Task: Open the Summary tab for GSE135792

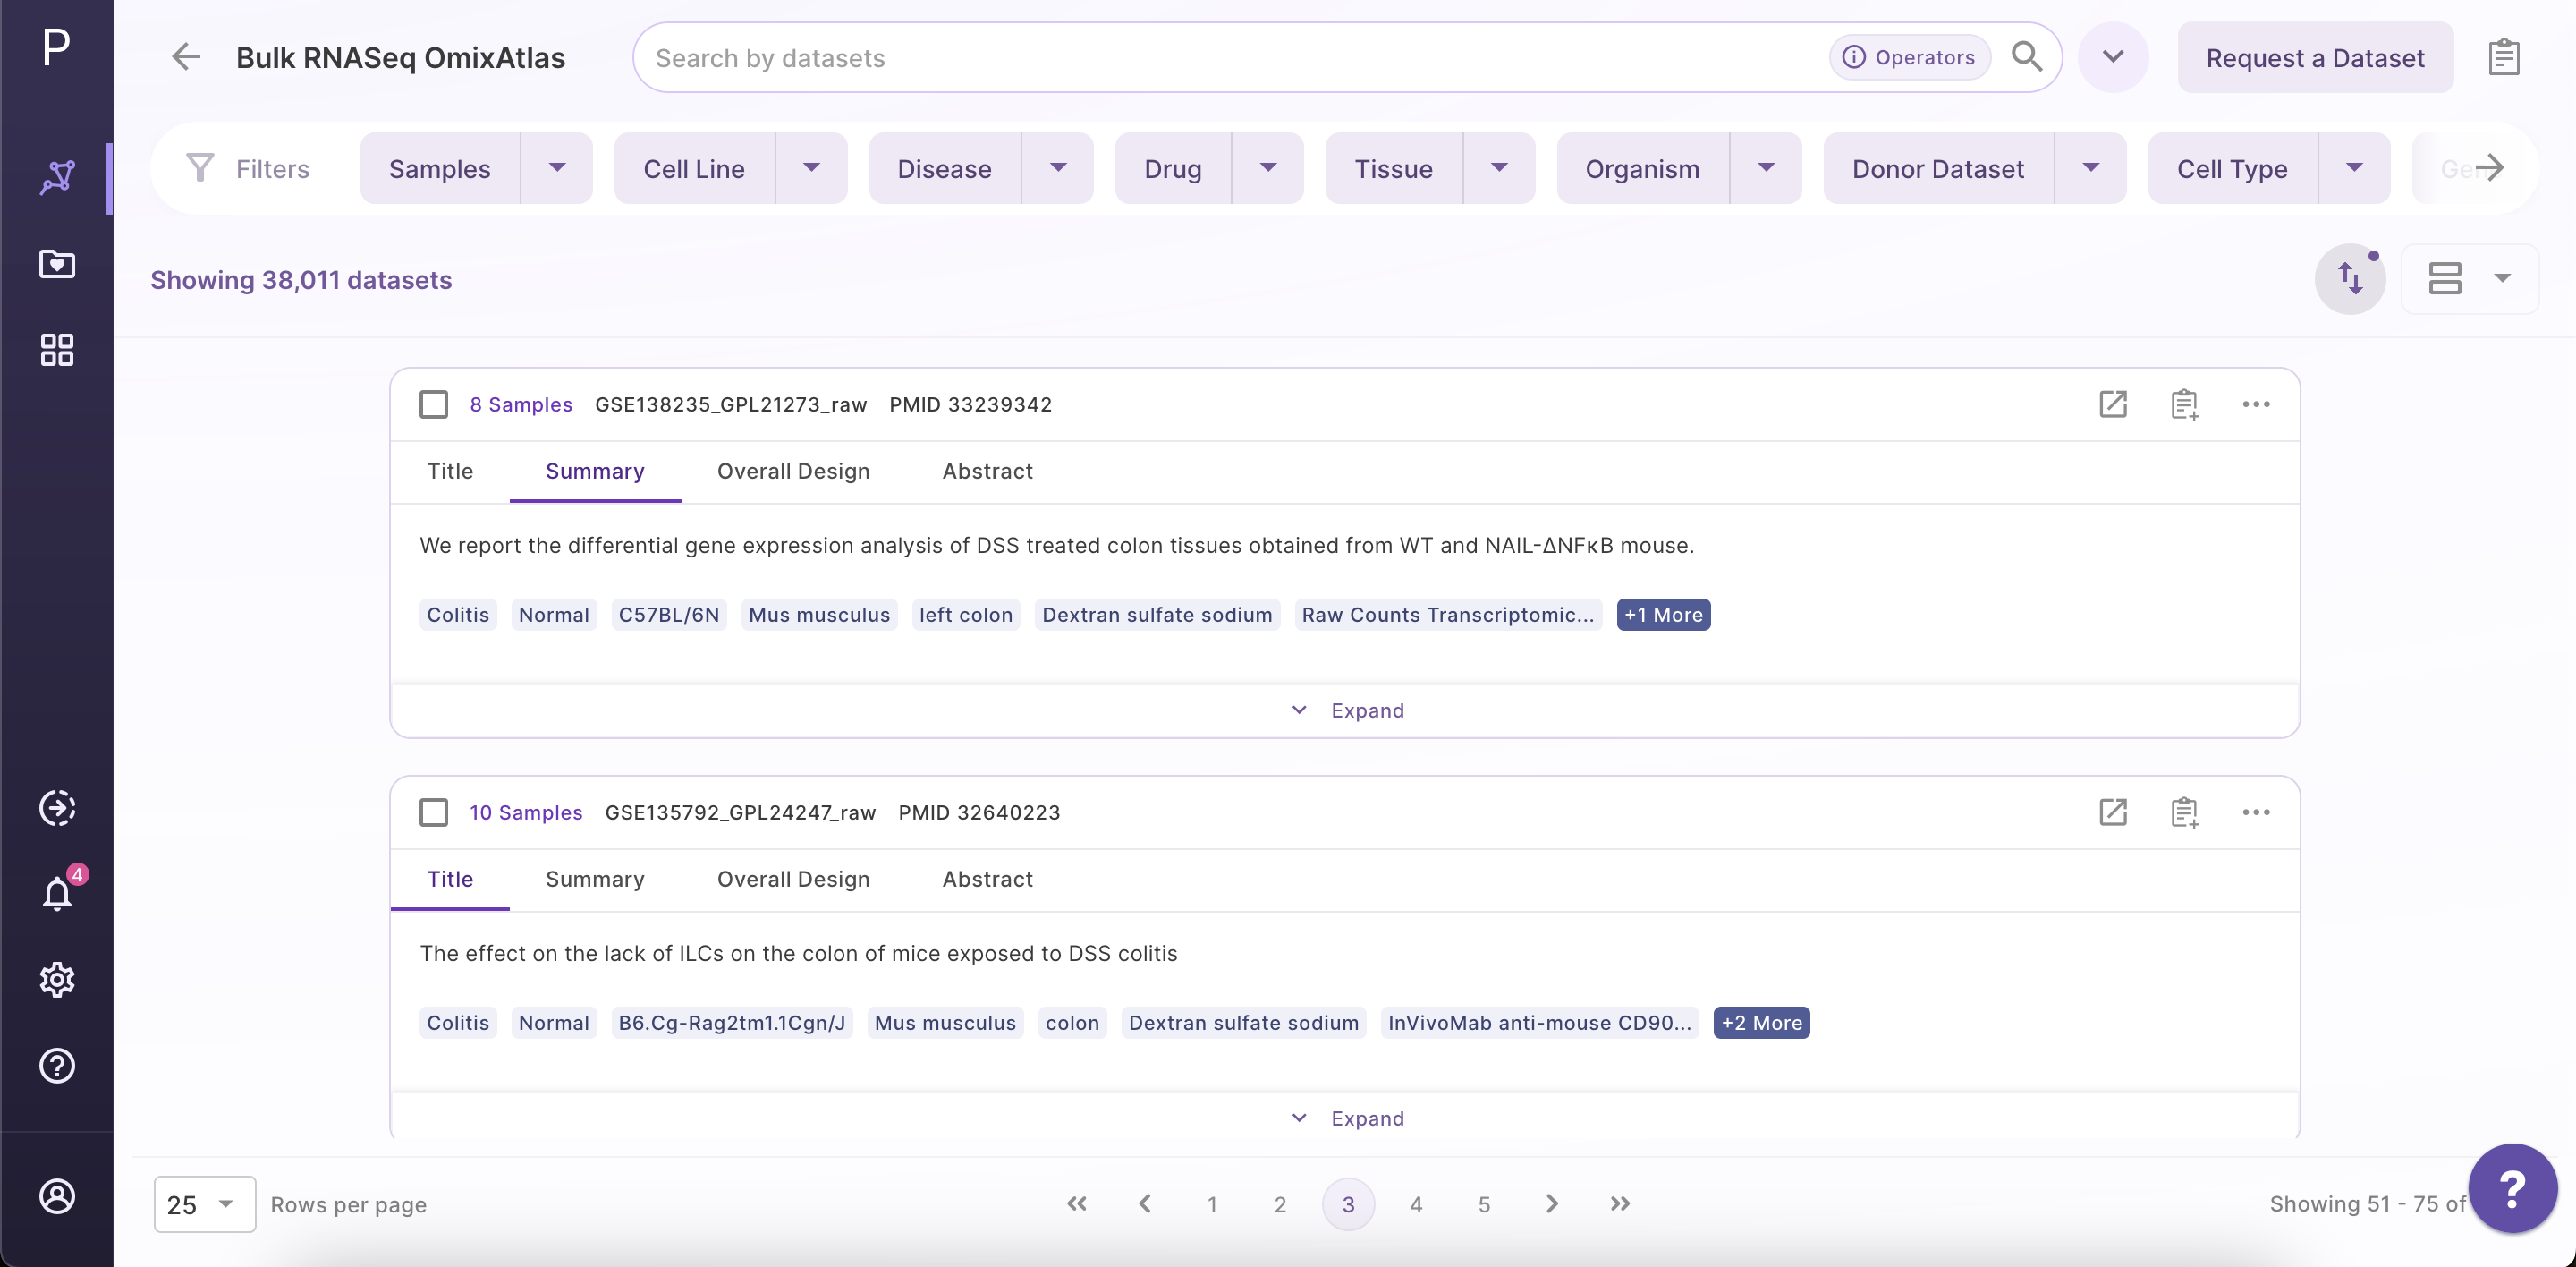Action: 594,879
